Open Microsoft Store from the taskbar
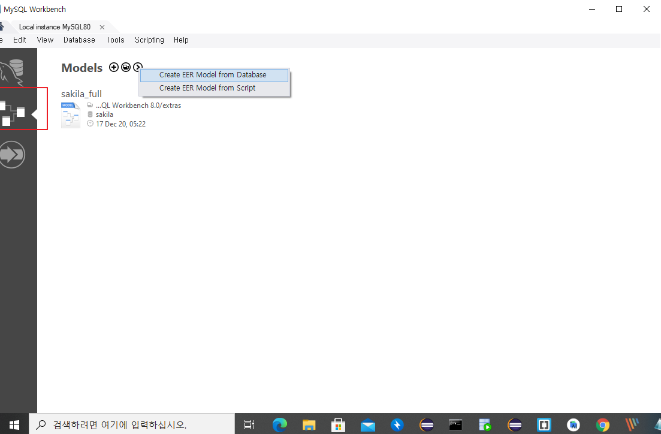This screenshot has height=434, width=661. click(338, 425)
